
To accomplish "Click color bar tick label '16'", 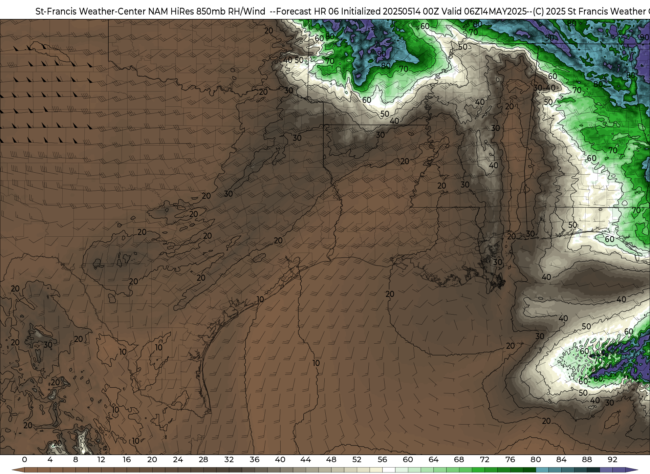I will 127,459.
